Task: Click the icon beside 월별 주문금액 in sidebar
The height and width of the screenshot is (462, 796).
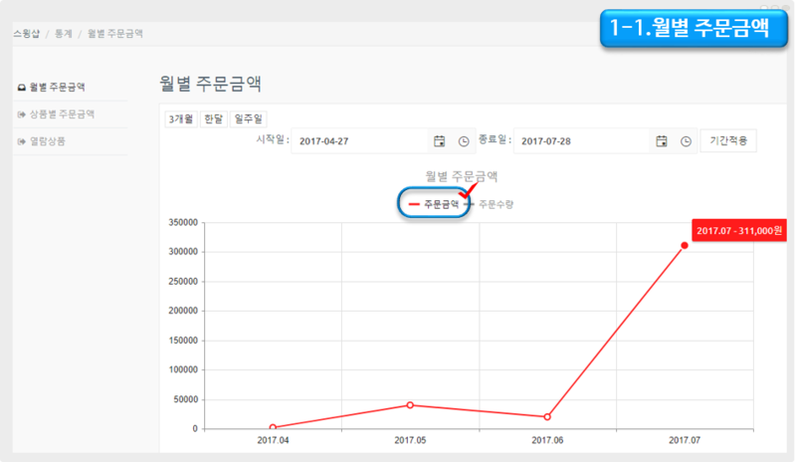Action: click(21, 88)
